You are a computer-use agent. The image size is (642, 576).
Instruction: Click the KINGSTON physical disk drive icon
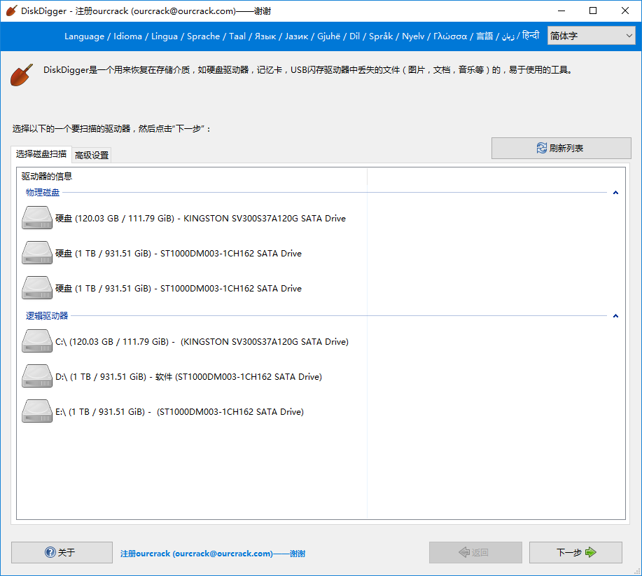click(x=37, y=218)
